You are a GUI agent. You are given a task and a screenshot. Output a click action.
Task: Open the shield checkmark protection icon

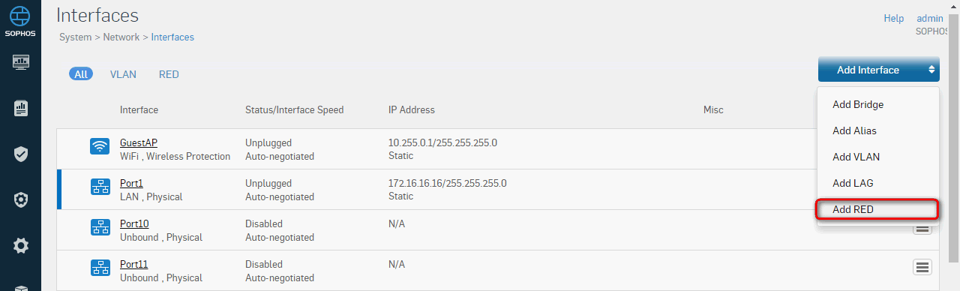tap(21, 154)
